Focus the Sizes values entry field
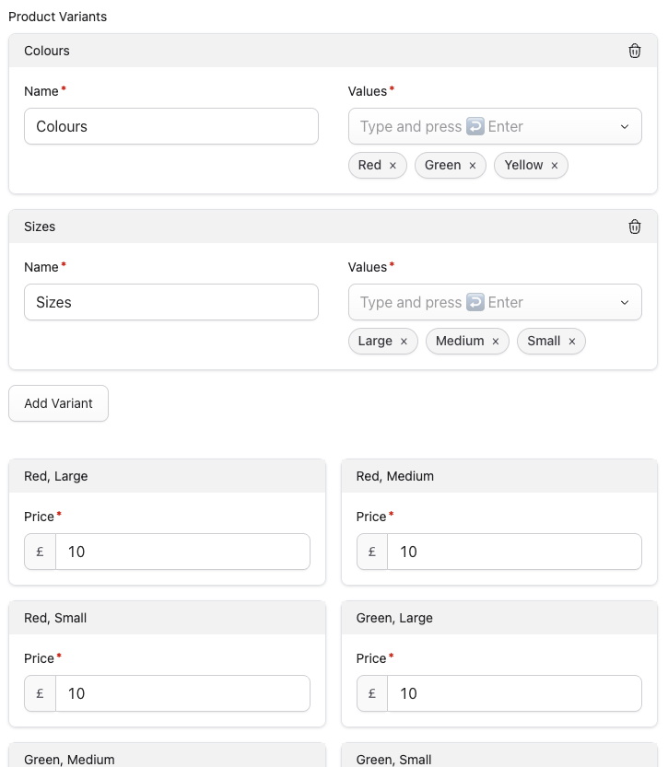This screenshot has width=668, height=767. (495, 302)
